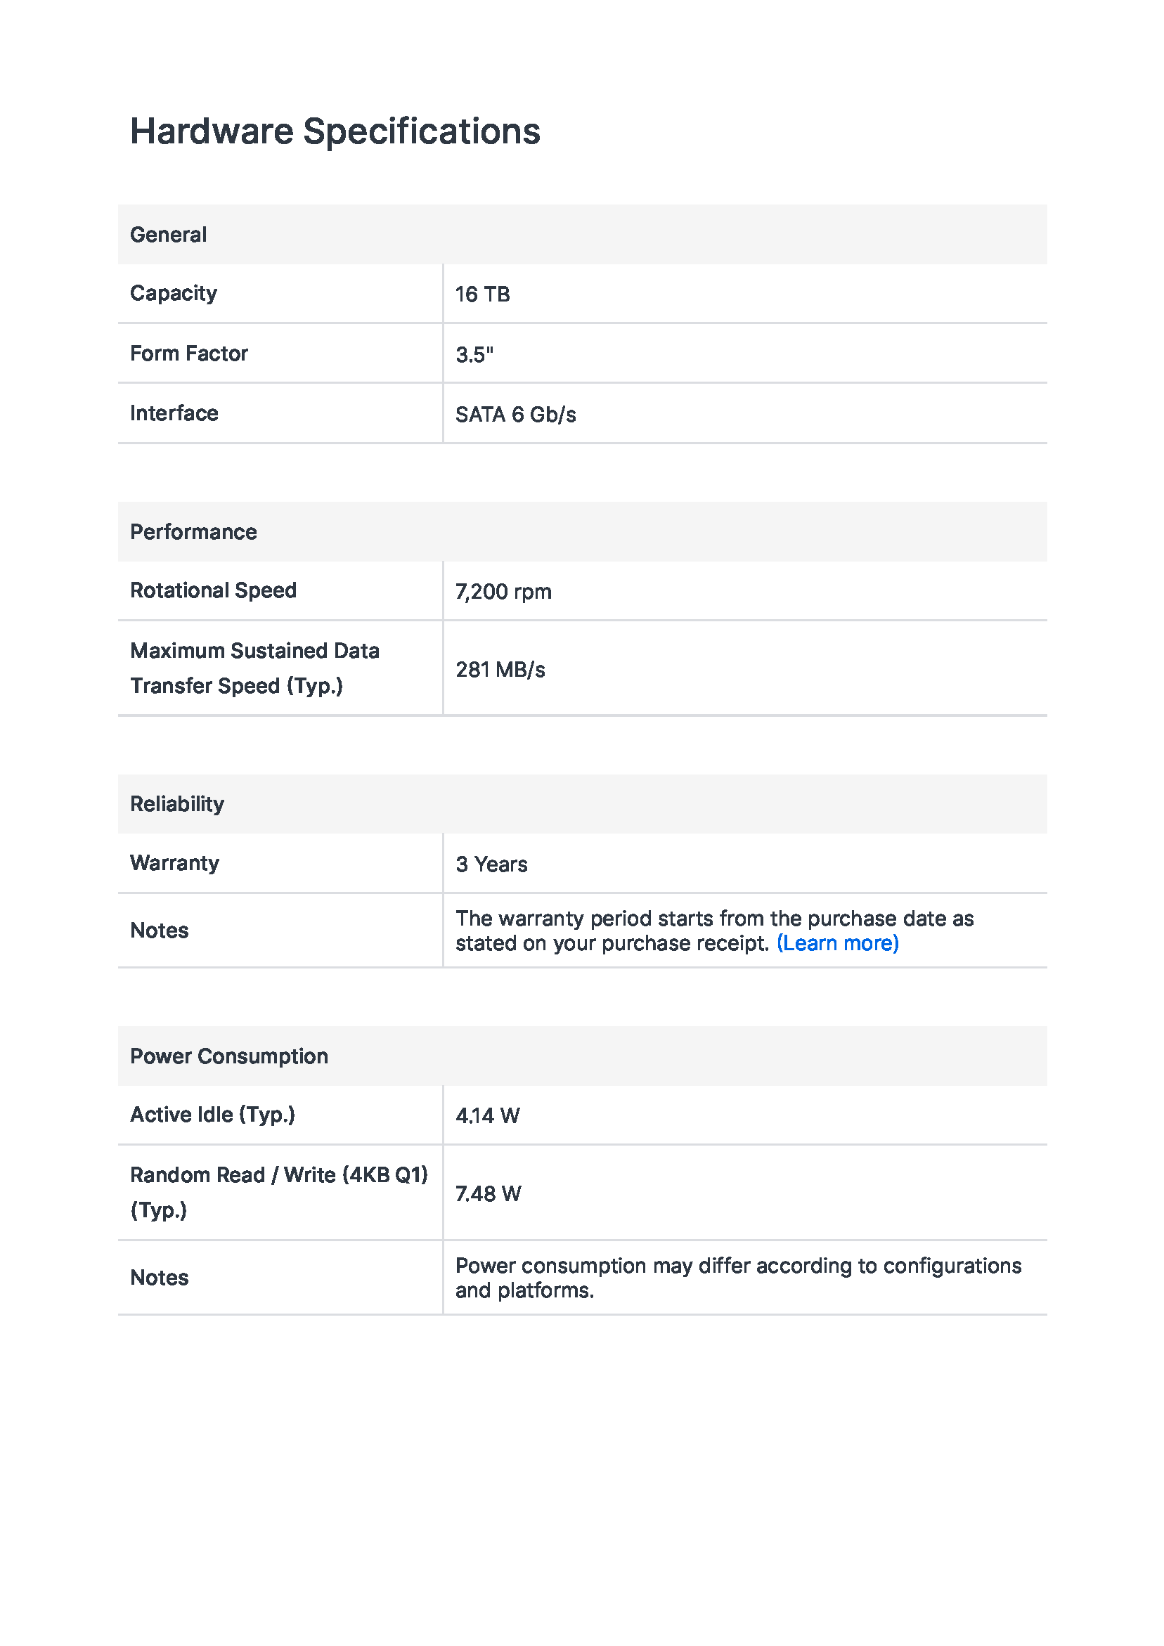Image resolution: width=1164 pixels, height=1646 pixels.
Task: Select the 7,200 rpm value
Action: pyautogui.click(x=503, y=592)
